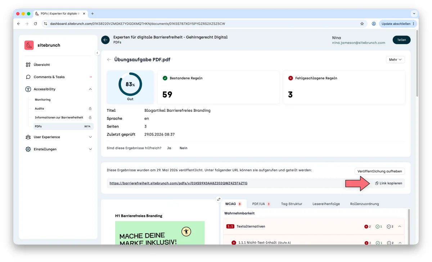Switch to the PDF/UA tab

tap(261, 204)
